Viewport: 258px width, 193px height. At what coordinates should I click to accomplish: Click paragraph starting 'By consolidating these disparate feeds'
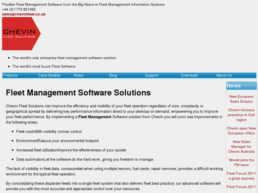(x=113, y=186)
